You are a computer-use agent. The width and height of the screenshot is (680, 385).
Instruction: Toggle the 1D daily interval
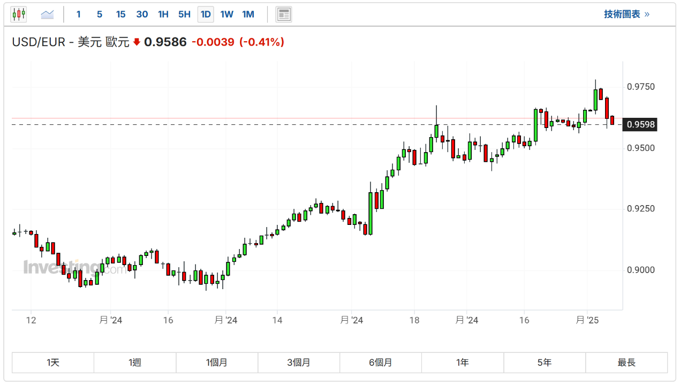[206, 14]
